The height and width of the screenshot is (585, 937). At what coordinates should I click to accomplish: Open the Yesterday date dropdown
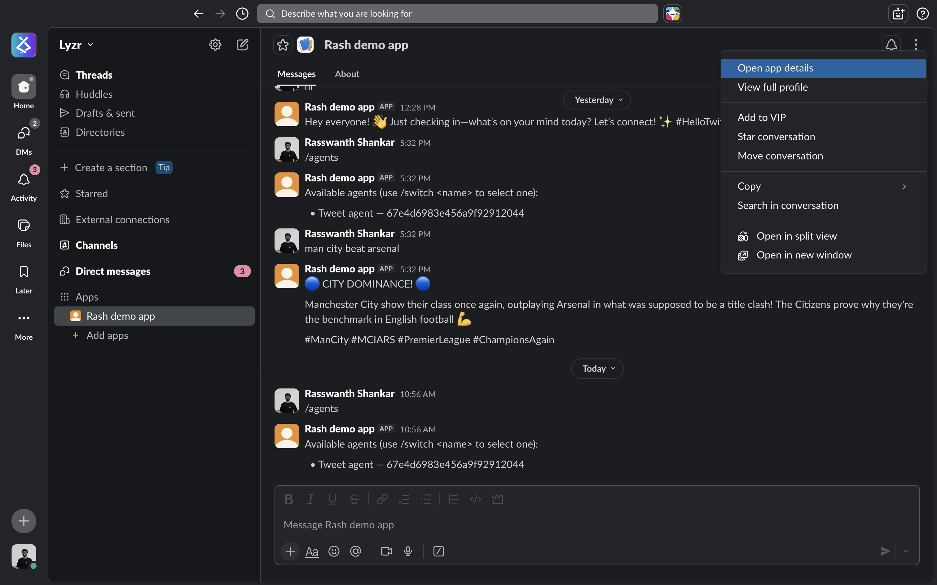(597, 100)
